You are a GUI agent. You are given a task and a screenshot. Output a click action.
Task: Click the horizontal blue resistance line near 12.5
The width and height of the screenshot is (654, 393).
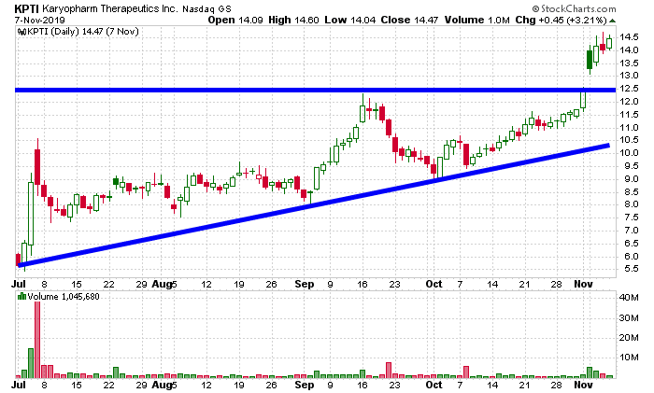[x=316, y=90]
